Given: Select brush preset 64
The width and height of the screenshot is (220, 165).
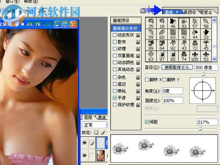Looking at the screenshot, I should pos(162,45).
